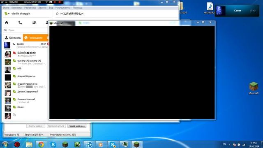The height and width of the screenshot is (148, 263).
Task: Open the recorder bar dropdown arrow
Action: tap(46, 2)
